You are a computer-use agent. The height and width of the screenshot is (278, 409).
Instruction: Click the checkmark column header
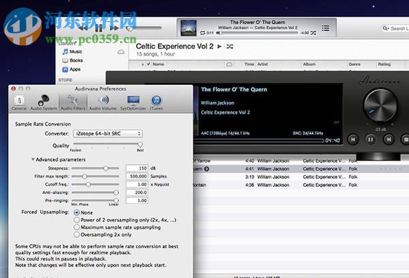click(x=149, y=64)
